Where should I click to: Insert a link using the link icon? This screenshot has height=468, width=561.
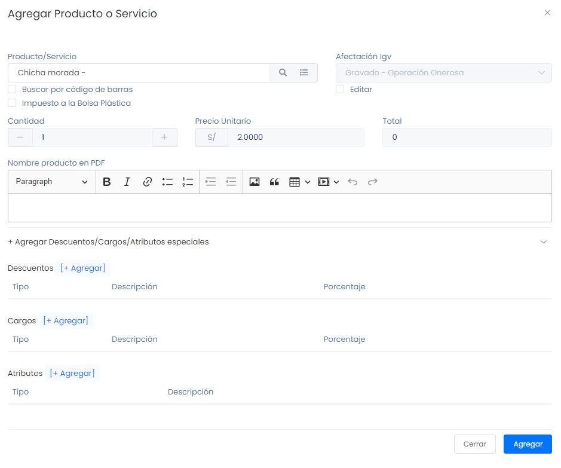point(147,182)
